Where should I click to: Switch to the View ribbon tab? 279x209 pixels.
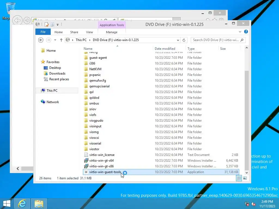pos(89,32)
